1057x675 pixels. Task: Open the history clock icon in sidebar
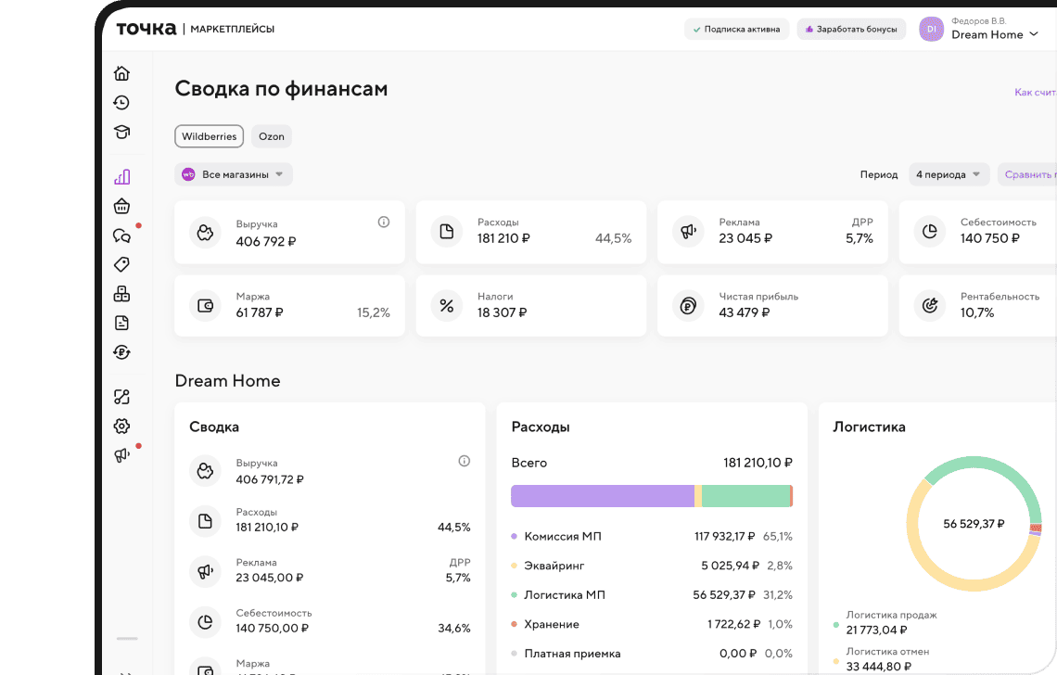pyautogui.click(x=121, y=103)
